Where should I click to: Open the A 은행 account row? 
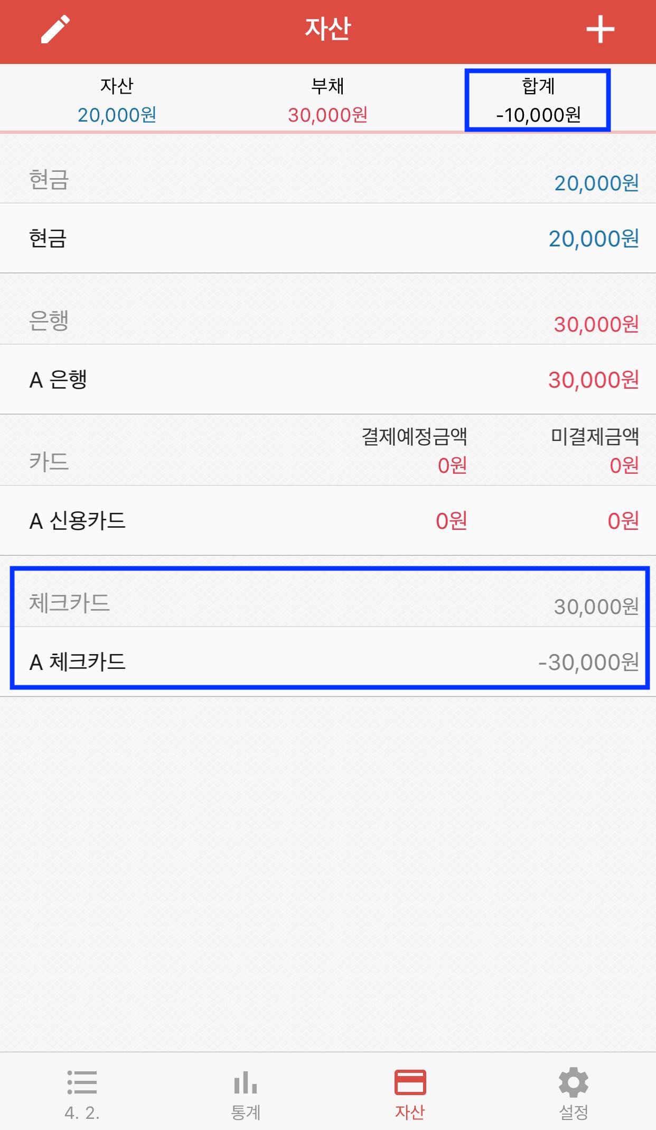point(328,379)
